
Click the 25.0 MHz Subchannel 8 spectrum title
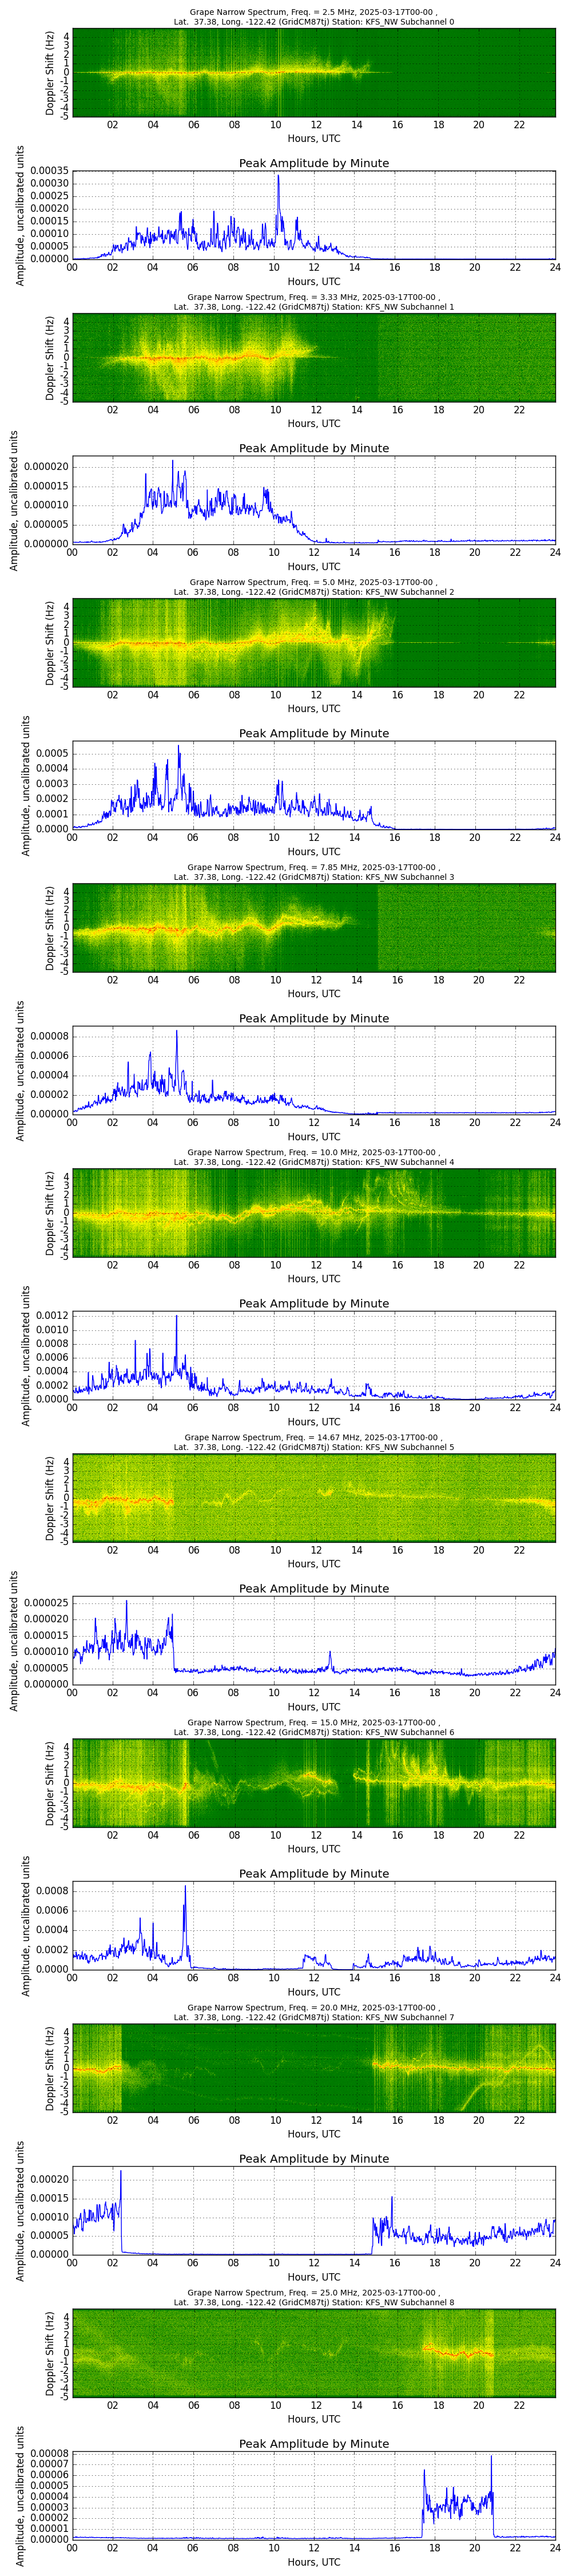point(314,2297)
